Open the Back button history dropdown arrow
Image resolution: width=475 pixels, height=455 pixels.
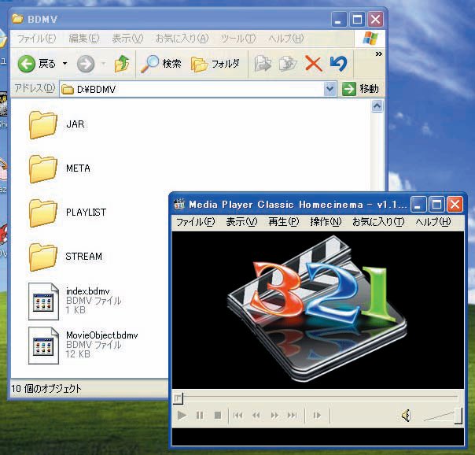coord(64,64)
